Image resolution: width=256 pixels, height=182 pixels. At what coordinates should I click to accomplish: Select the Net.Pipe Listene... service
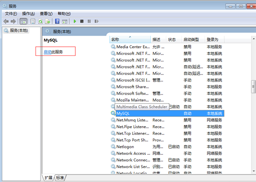[167, 127]
